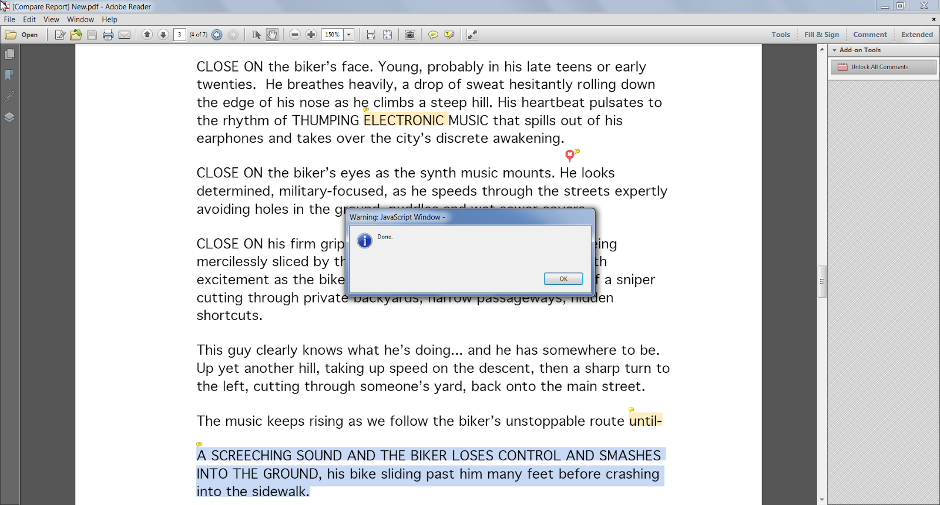Click the zoom in plus icon
Viewport: 940px width, 505px height.
(311, 35)
